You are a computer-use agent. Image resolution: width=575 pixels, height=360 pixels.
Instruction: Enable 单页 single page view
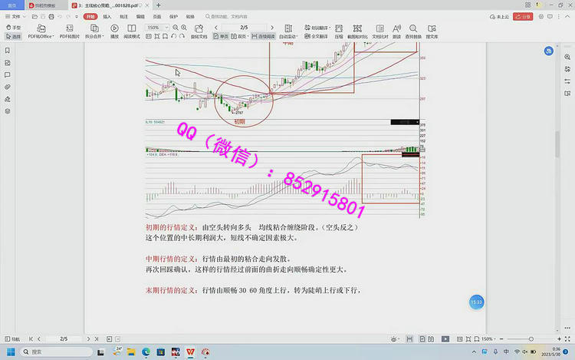(x=221, y=35)
